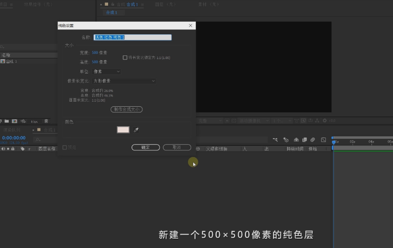
Task: Click 父级和链接 column header
Action: [x=217, y=149]
